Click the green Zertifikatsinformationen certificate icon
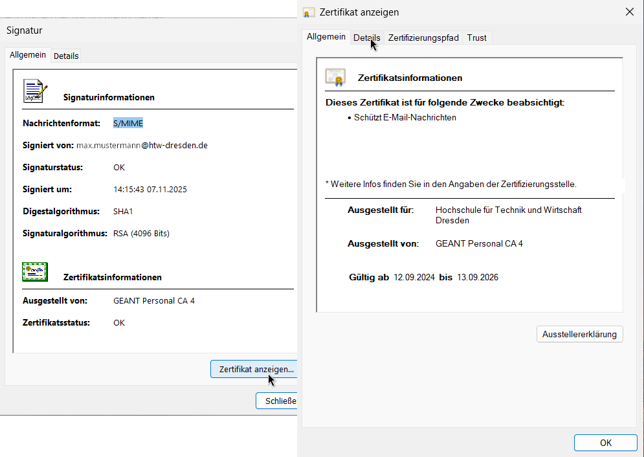Viewport: 644px width, 457px height. pos(34,271)
